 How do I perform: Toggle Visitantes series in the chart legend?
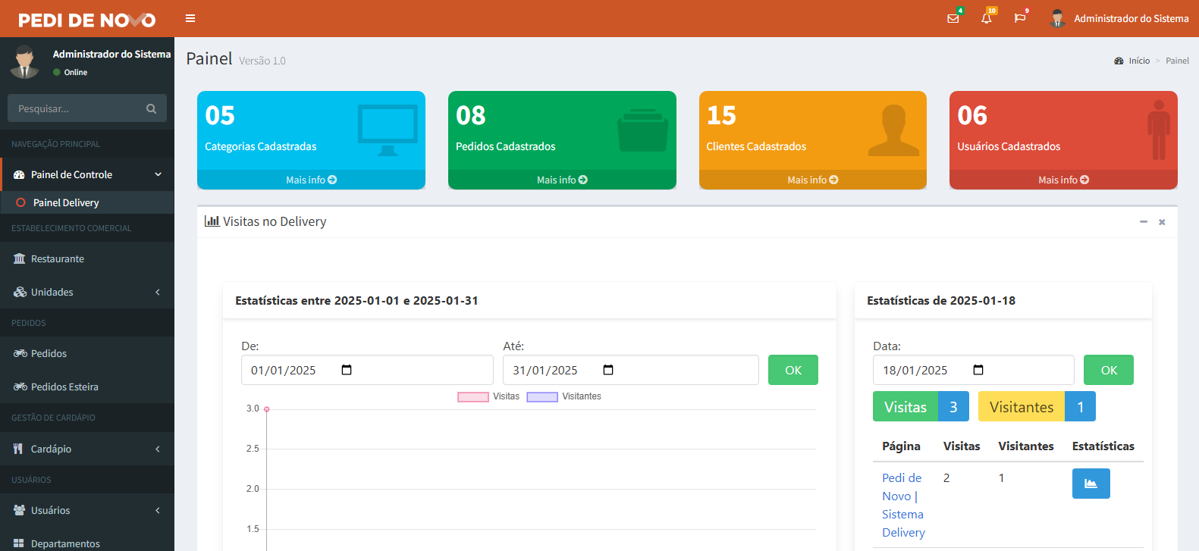pyautogui.click(x=564, y=396)
